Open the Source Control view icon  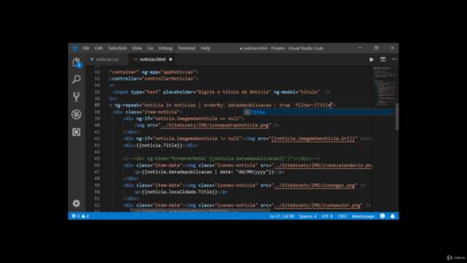pyautogui.click(x=77, y=97)
